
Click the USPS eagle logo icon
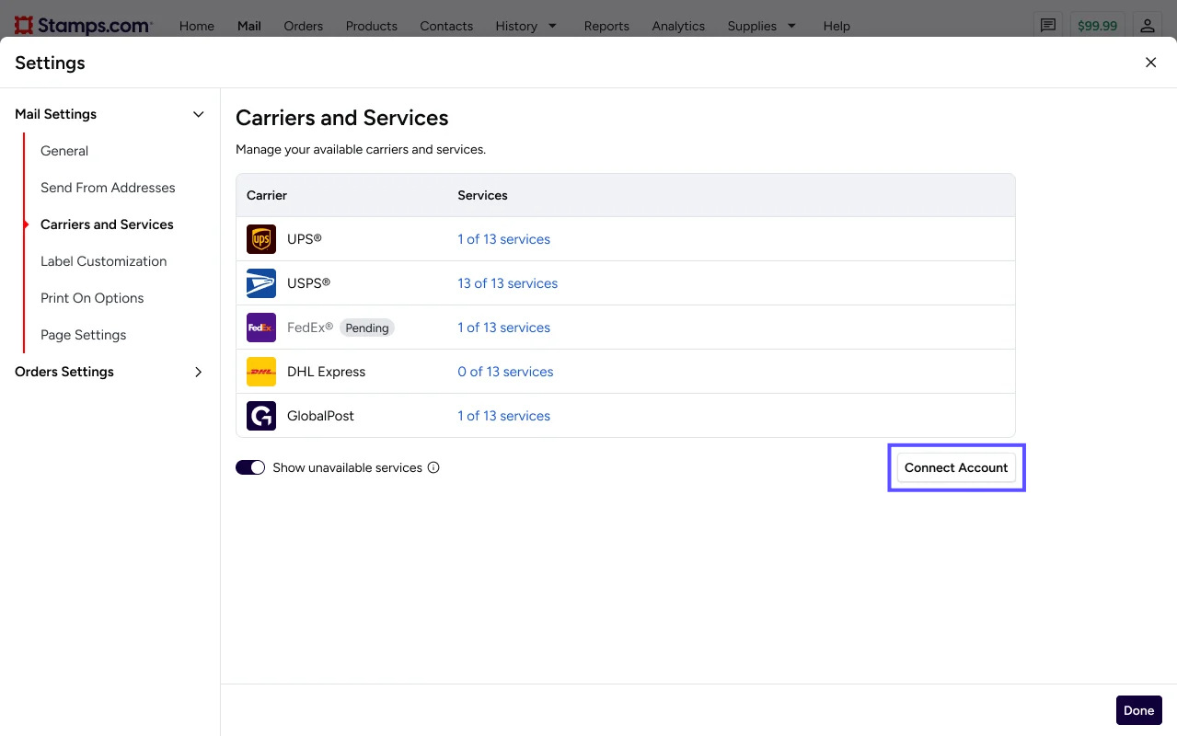point(261,283)
